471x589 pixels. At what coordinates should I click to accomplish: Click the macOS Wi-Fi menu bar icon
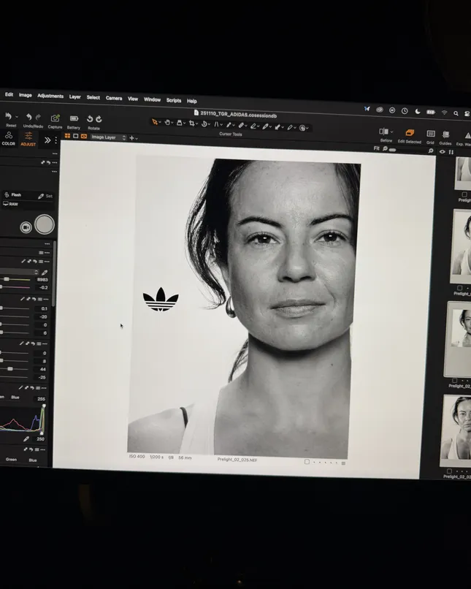(x=445, y=113)
